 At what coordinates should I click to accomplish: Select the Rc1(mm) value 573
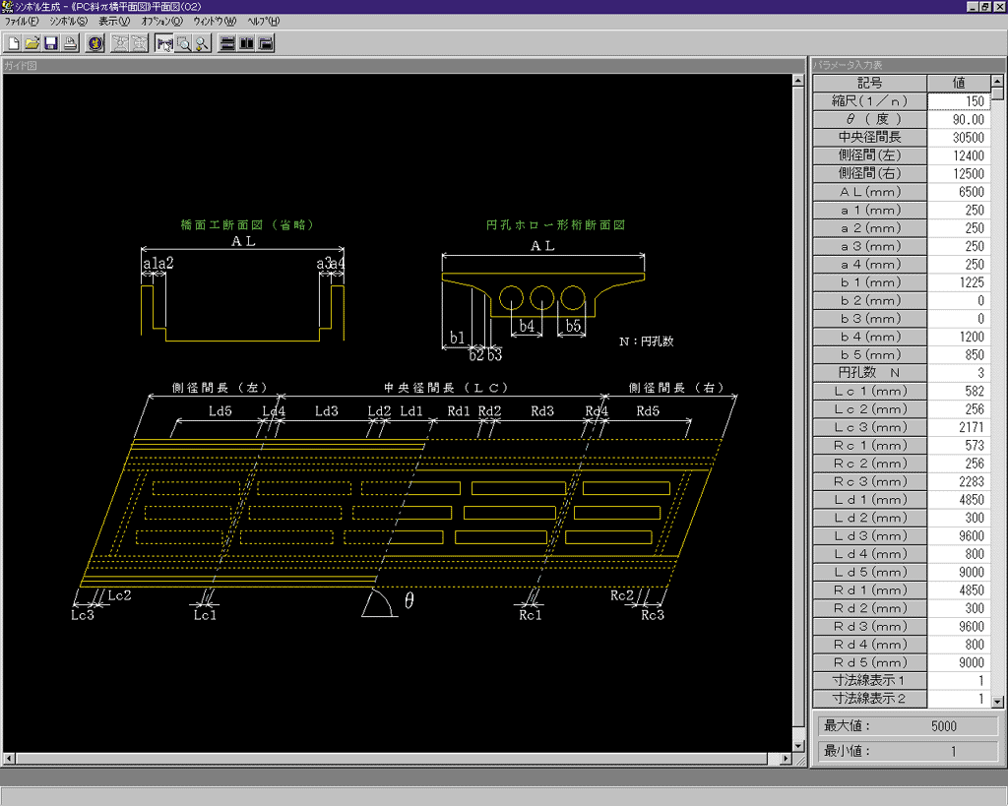959,446
